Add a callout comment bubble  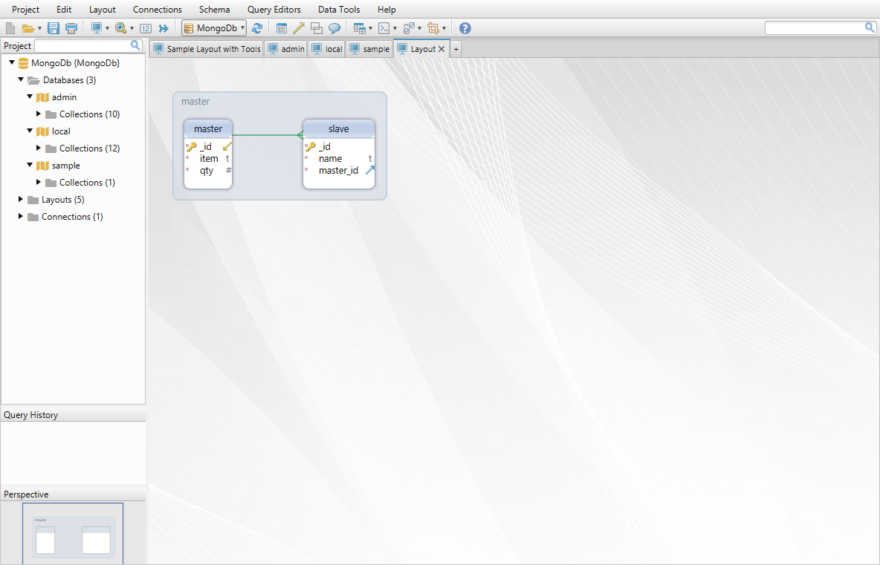pos(334,28)
